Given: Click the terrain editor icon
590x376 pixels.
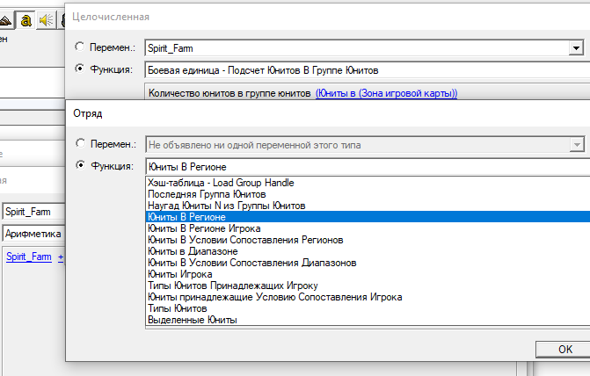Looking at the screenshot, I should point(8,18).
